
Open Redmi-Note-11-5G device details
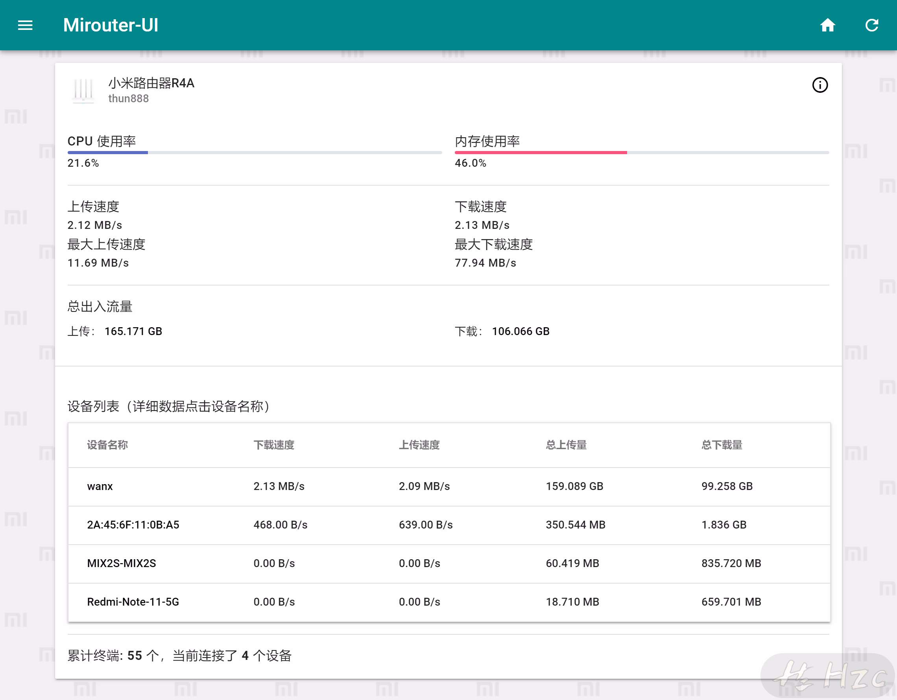(133, 602)
